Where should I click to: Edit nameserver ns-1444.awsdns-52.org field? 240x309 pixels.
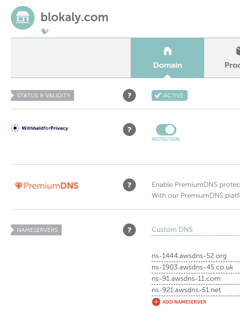point(196,256)
